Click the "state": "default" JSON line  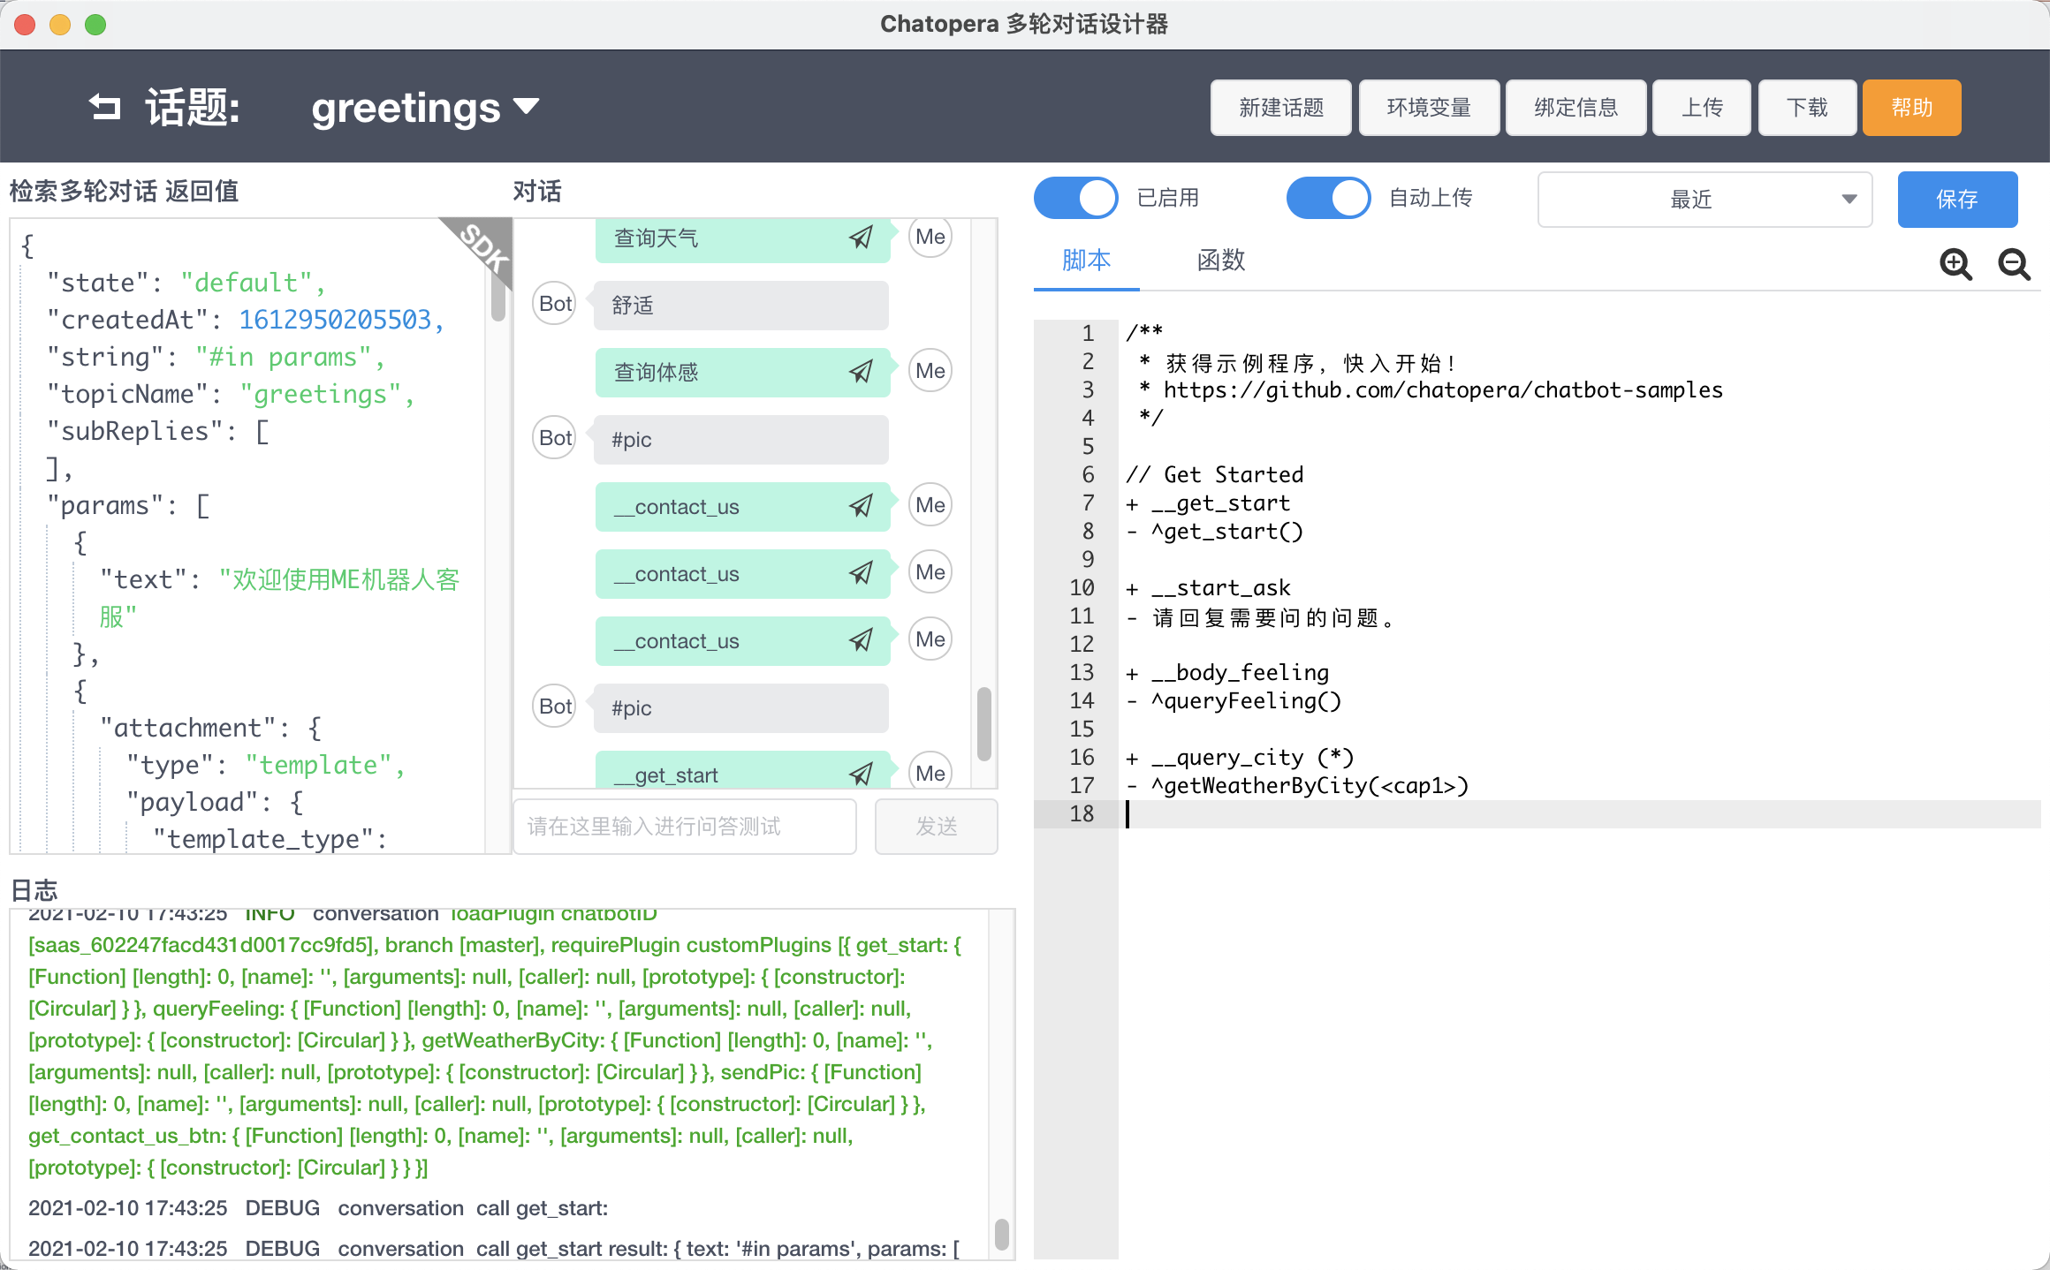point(186,283)
